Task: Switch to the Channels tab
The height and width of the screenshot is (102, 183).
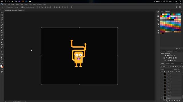Action: coord(168,63)
